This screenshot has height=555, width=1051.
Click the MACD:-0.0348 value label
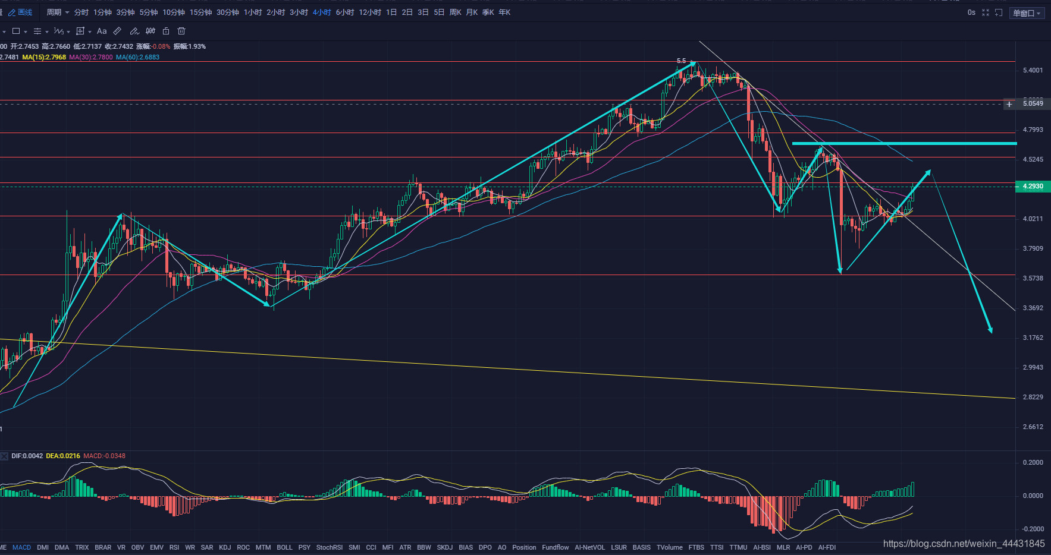105,456
